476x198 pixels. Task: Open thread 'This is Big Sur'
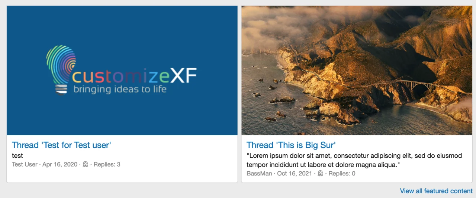(x=291, y=145)
